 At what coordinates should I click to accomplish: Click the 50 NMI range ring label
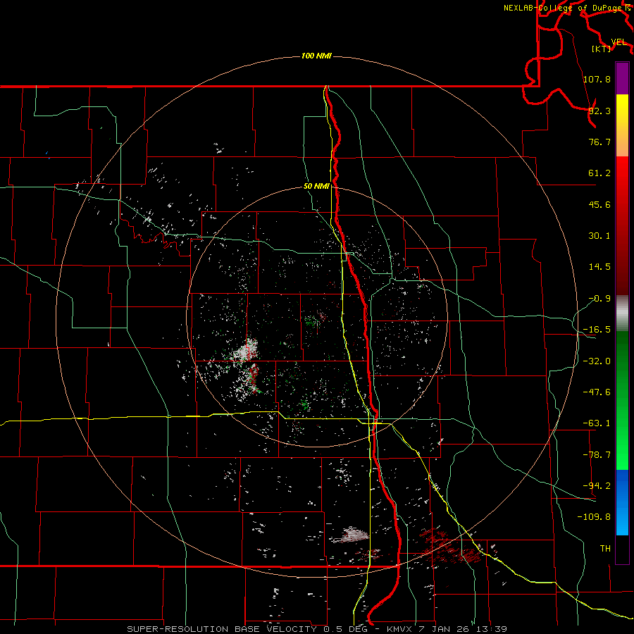316,186
